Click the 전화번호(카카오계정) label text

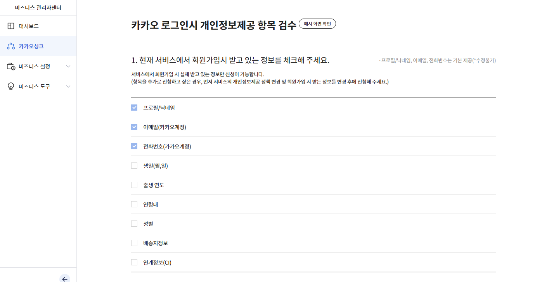pyautogui.click(x=167, y=146)
